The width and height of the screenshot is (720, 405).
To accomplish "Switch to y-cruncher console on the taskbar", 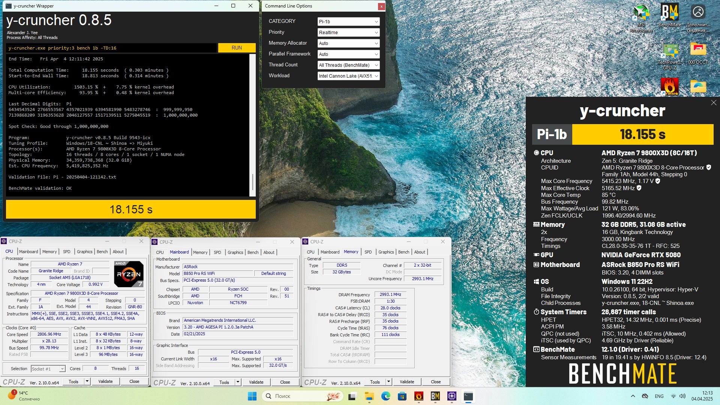I will click(x=468, y=396).
